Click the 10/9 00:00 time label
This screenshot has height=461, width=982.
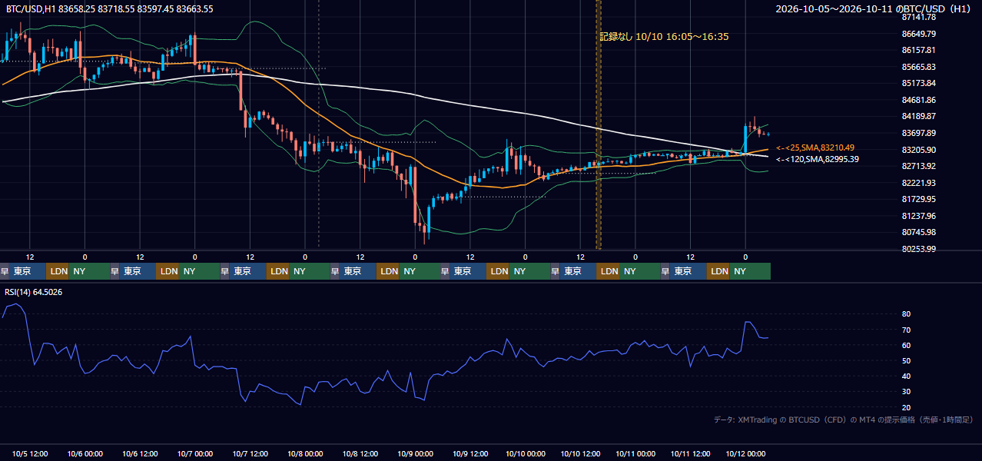[x=416, y=453]
